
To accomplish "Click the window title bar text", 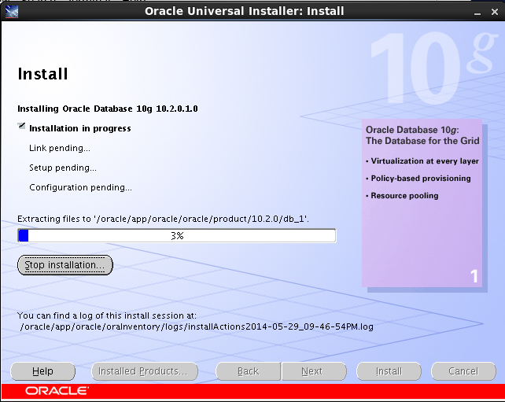I will pyautogui.click(x=245, y=11).
